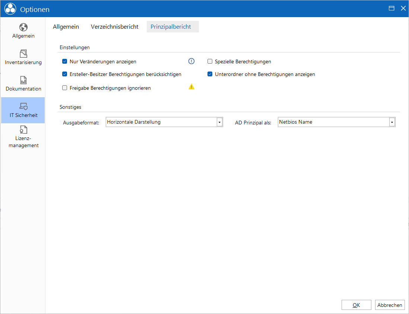
Task: Open the Allgemein sidebar section globe icon
Action: pos(23,27)
